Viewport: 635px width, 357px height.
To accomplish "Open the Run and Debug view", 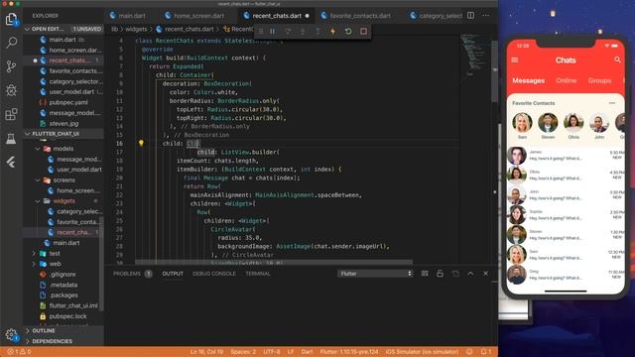I will [11, 90].
